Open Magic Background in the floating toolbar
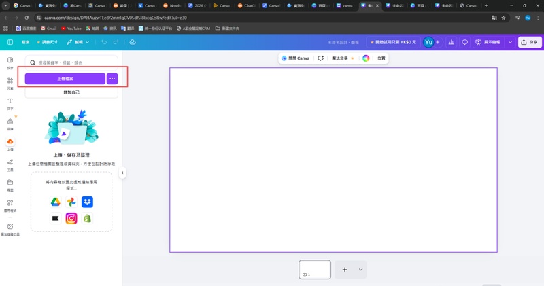 (343, 58)
